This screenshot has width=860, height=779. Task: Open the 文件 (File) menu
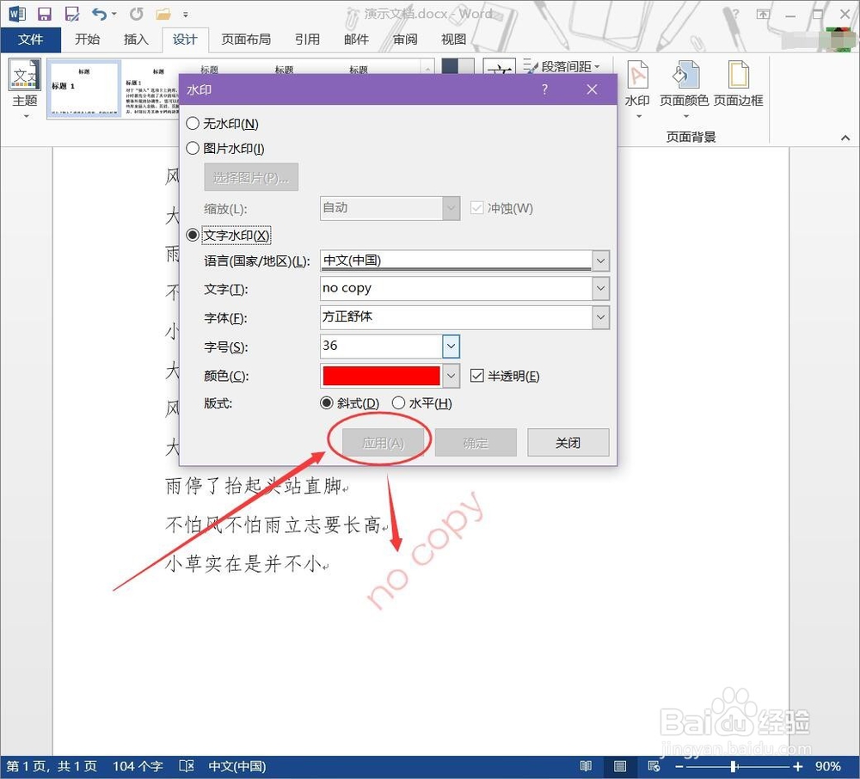(32, 39)
